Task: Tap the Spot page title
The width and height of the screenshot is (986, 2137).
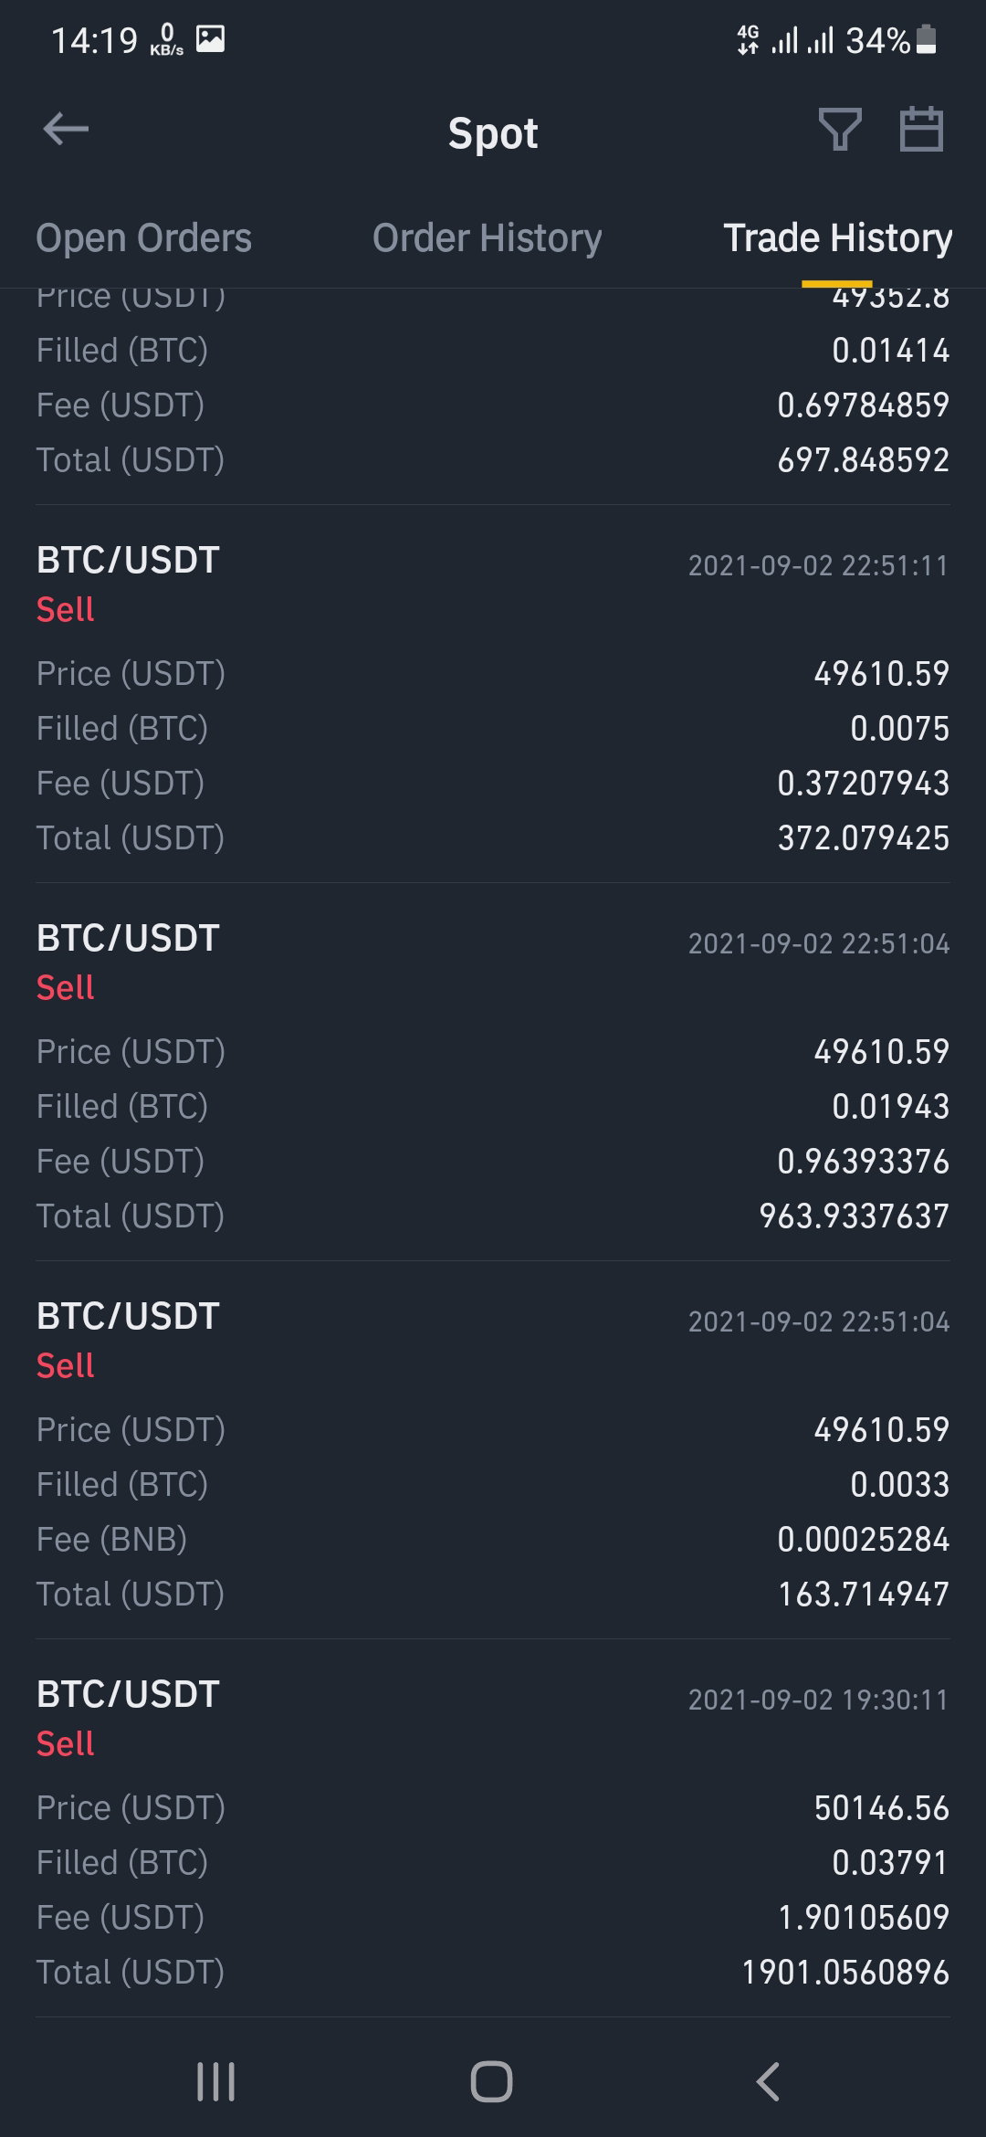Action: pos(492,133)
